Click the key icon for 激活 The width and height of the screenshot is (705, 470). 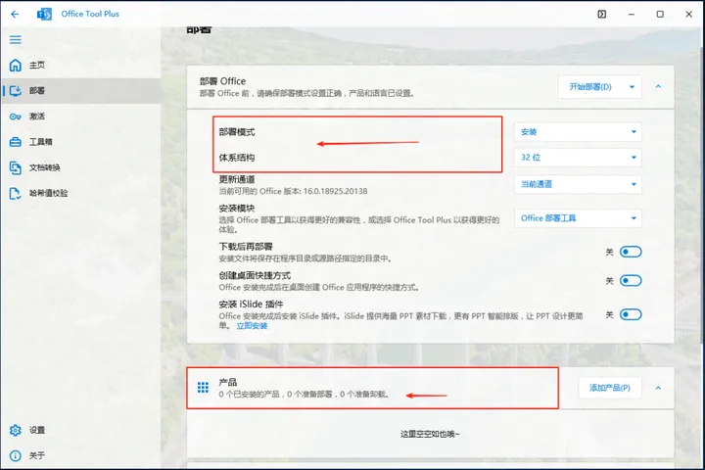click(x=16, y=117)
